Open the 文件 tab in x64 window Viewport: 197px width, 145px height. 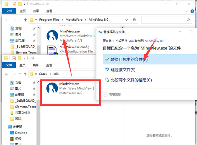point(9,65)
